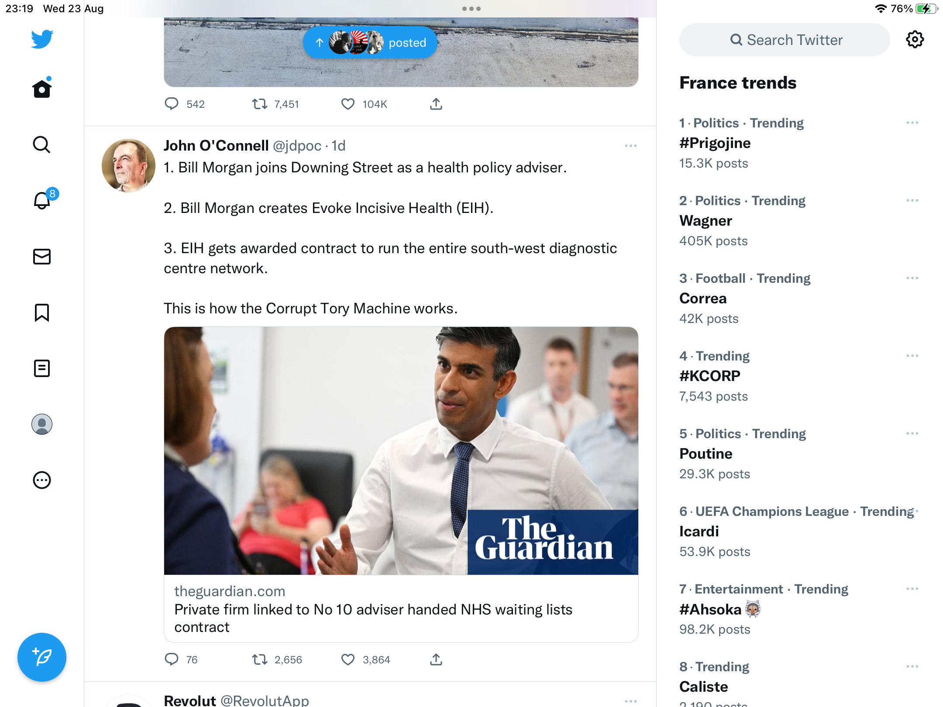The height and width of the screenshot is (707, 943).
Task: Open more options for #Prigojine trend
Action: click(912, 123)
